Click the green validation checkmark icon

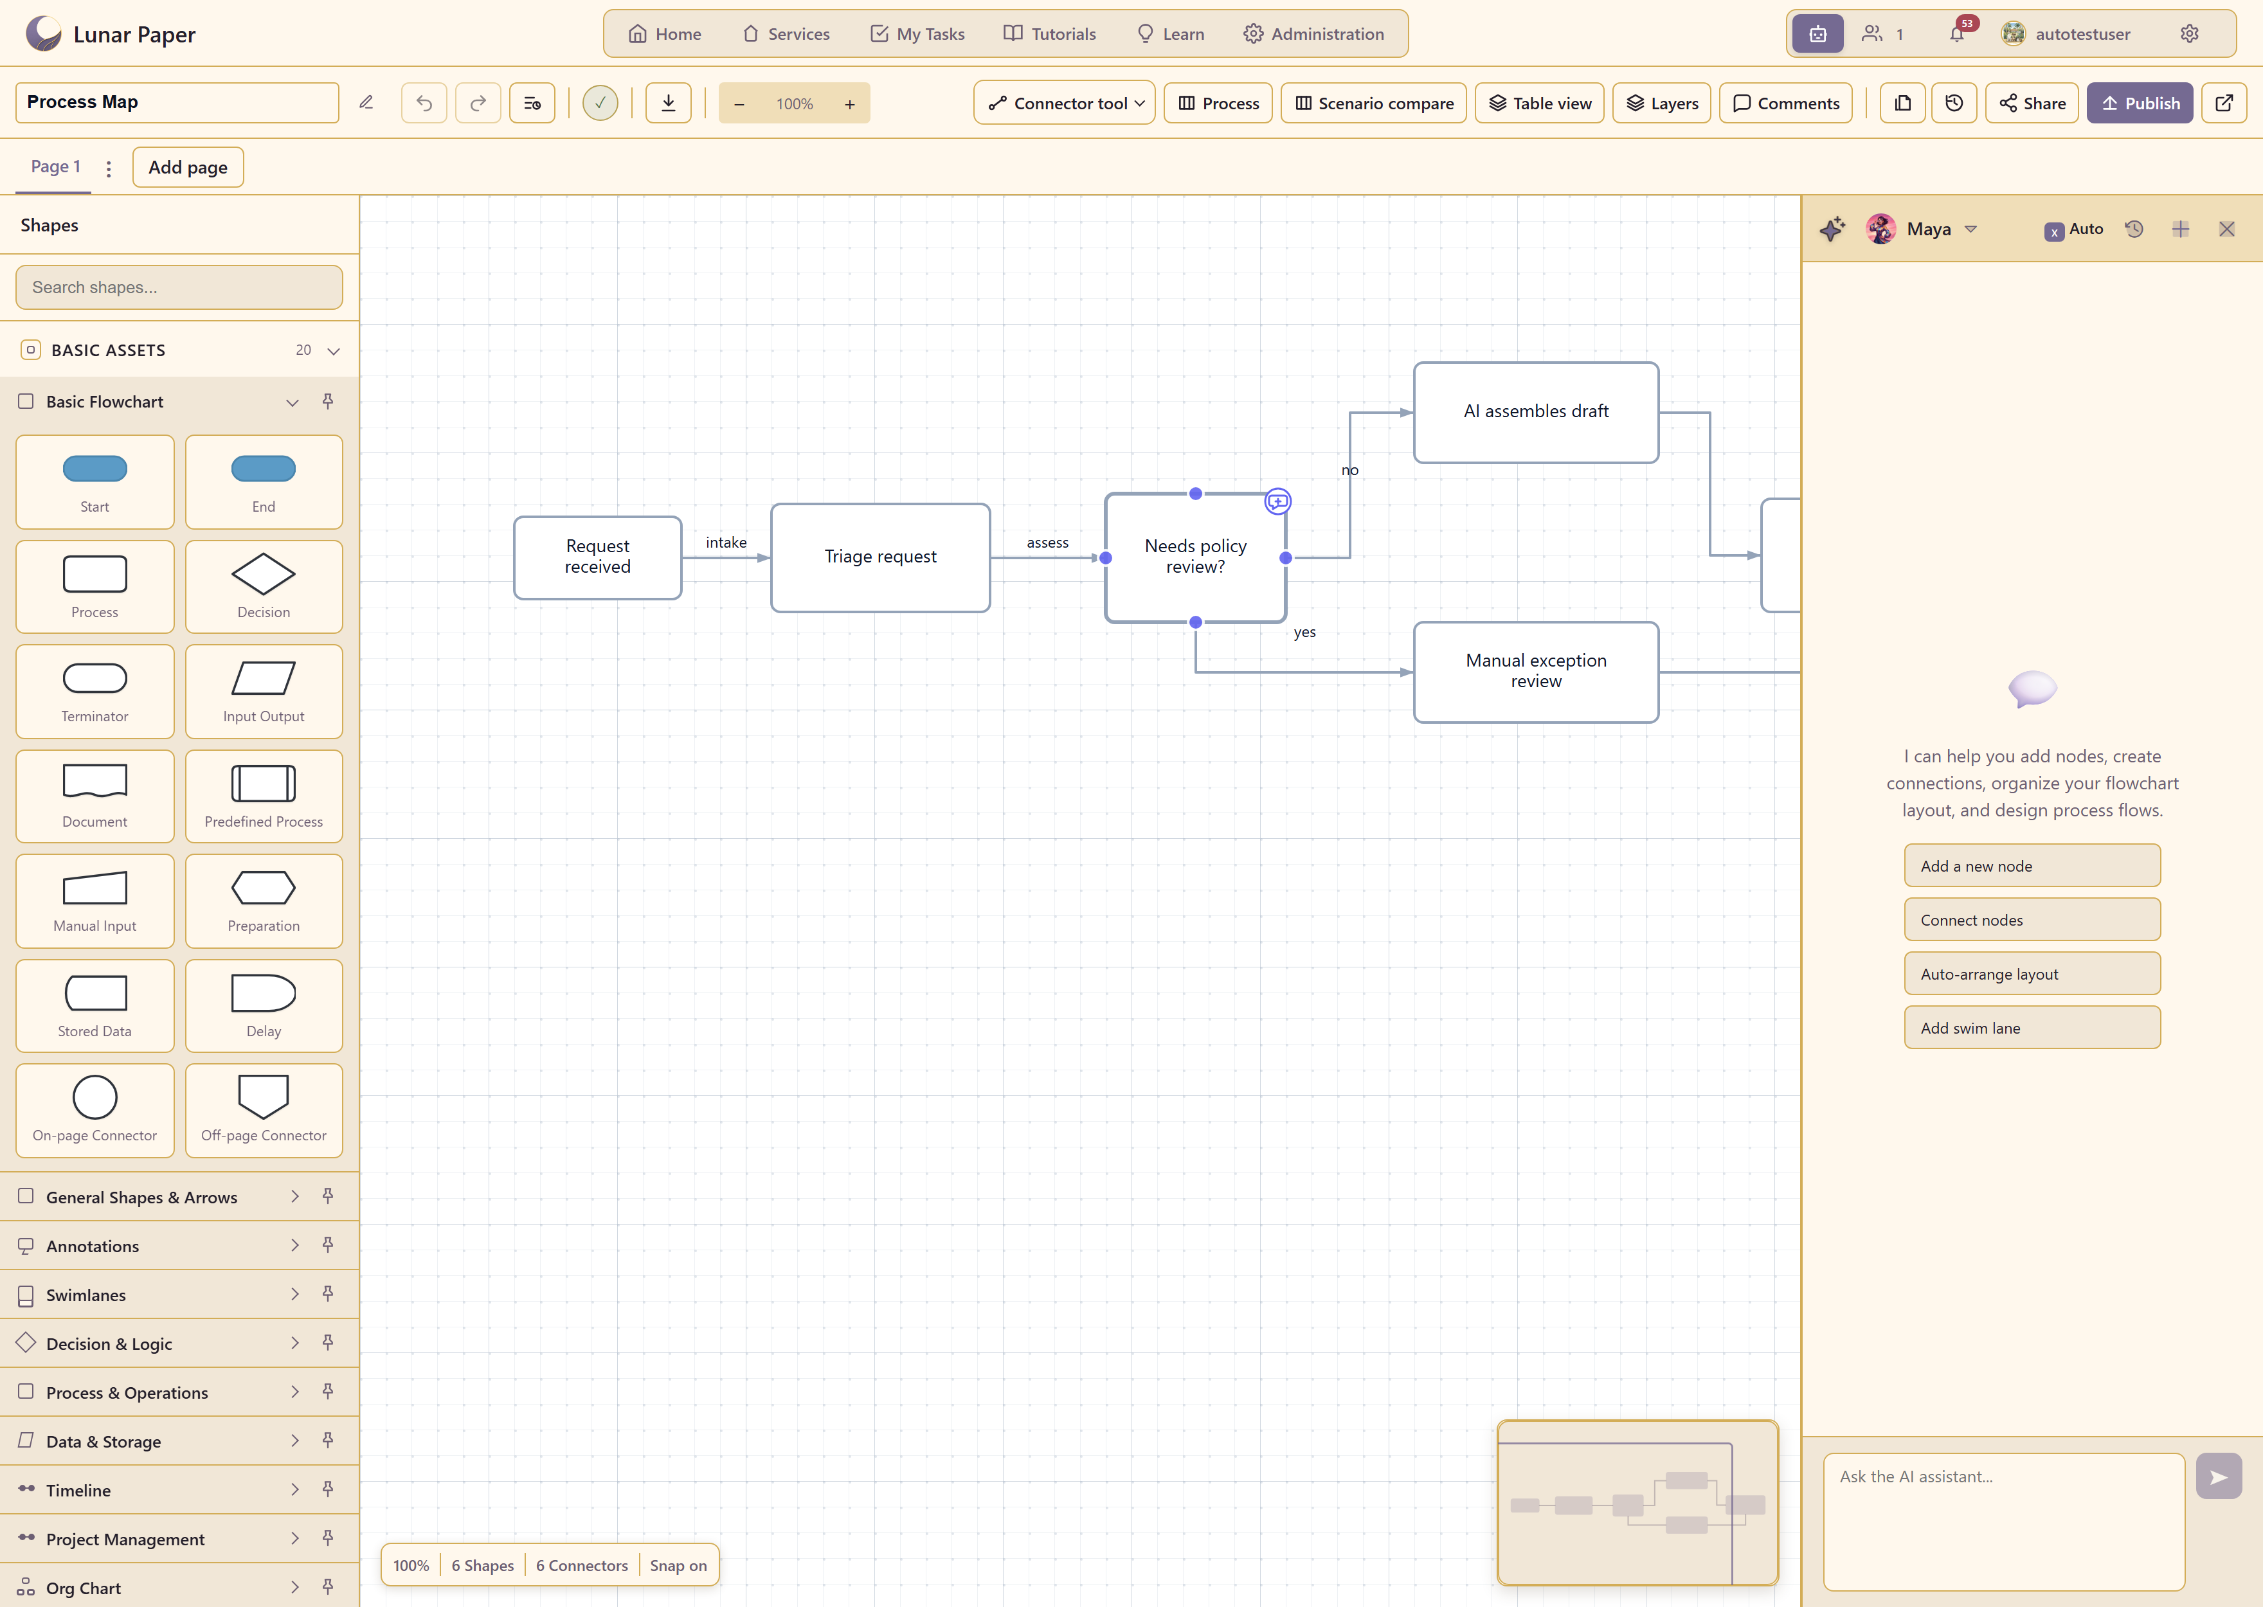[x=600, y=103]
